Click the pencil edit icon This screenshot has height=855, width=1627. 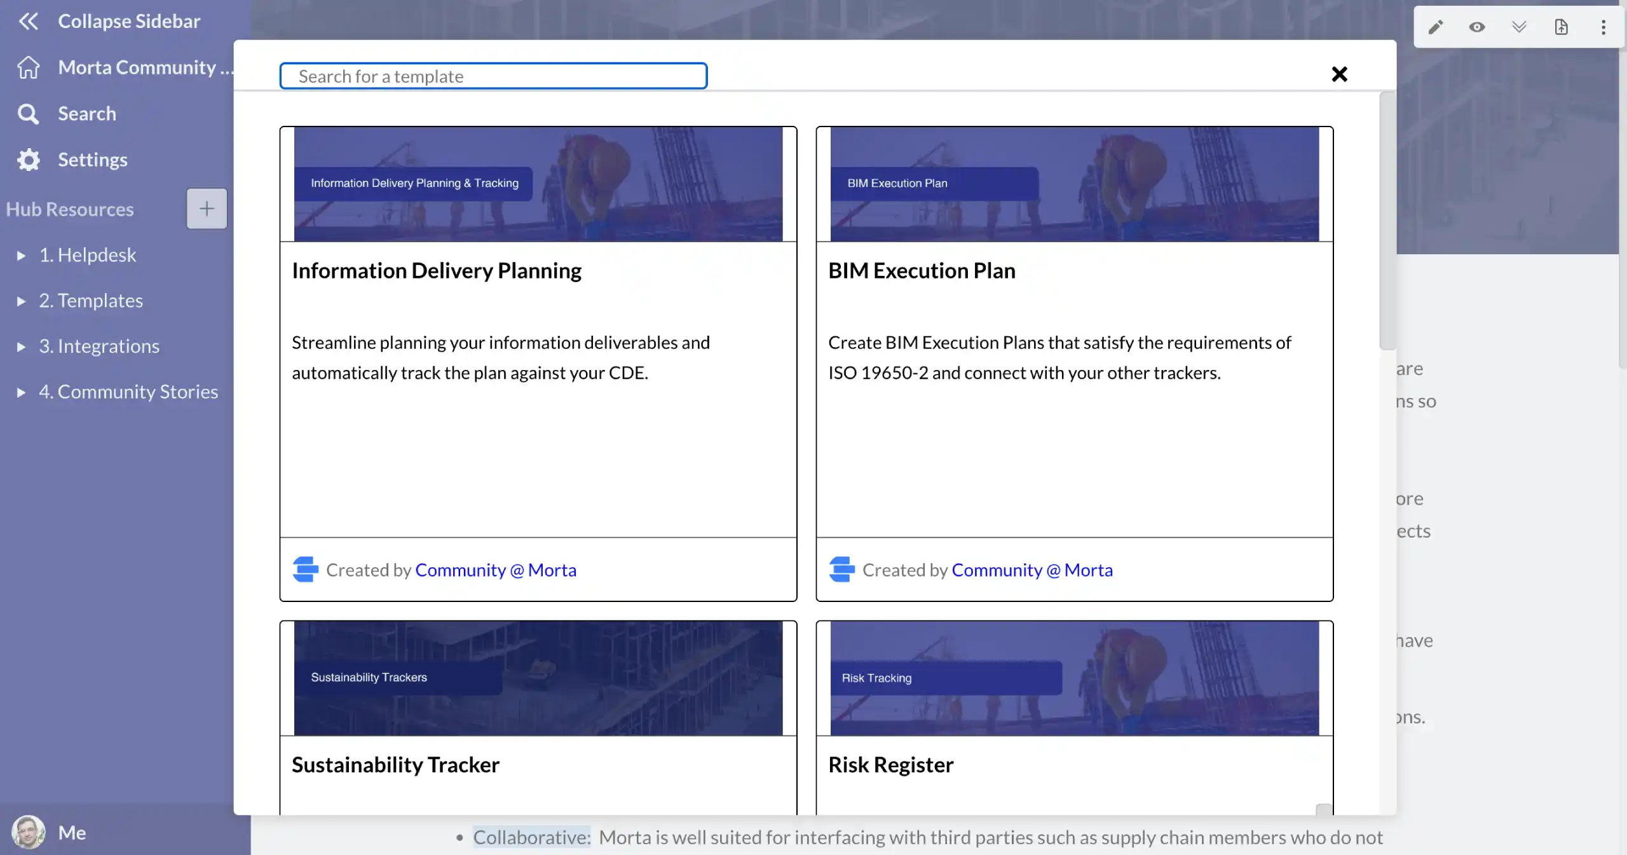click(1435, 27)
